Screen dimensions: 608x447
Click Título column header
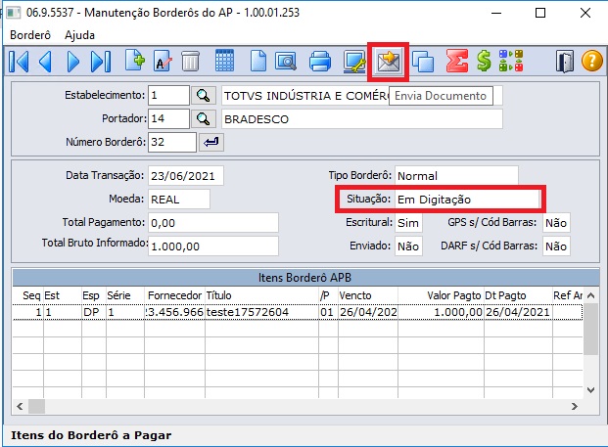pos(261,295)
